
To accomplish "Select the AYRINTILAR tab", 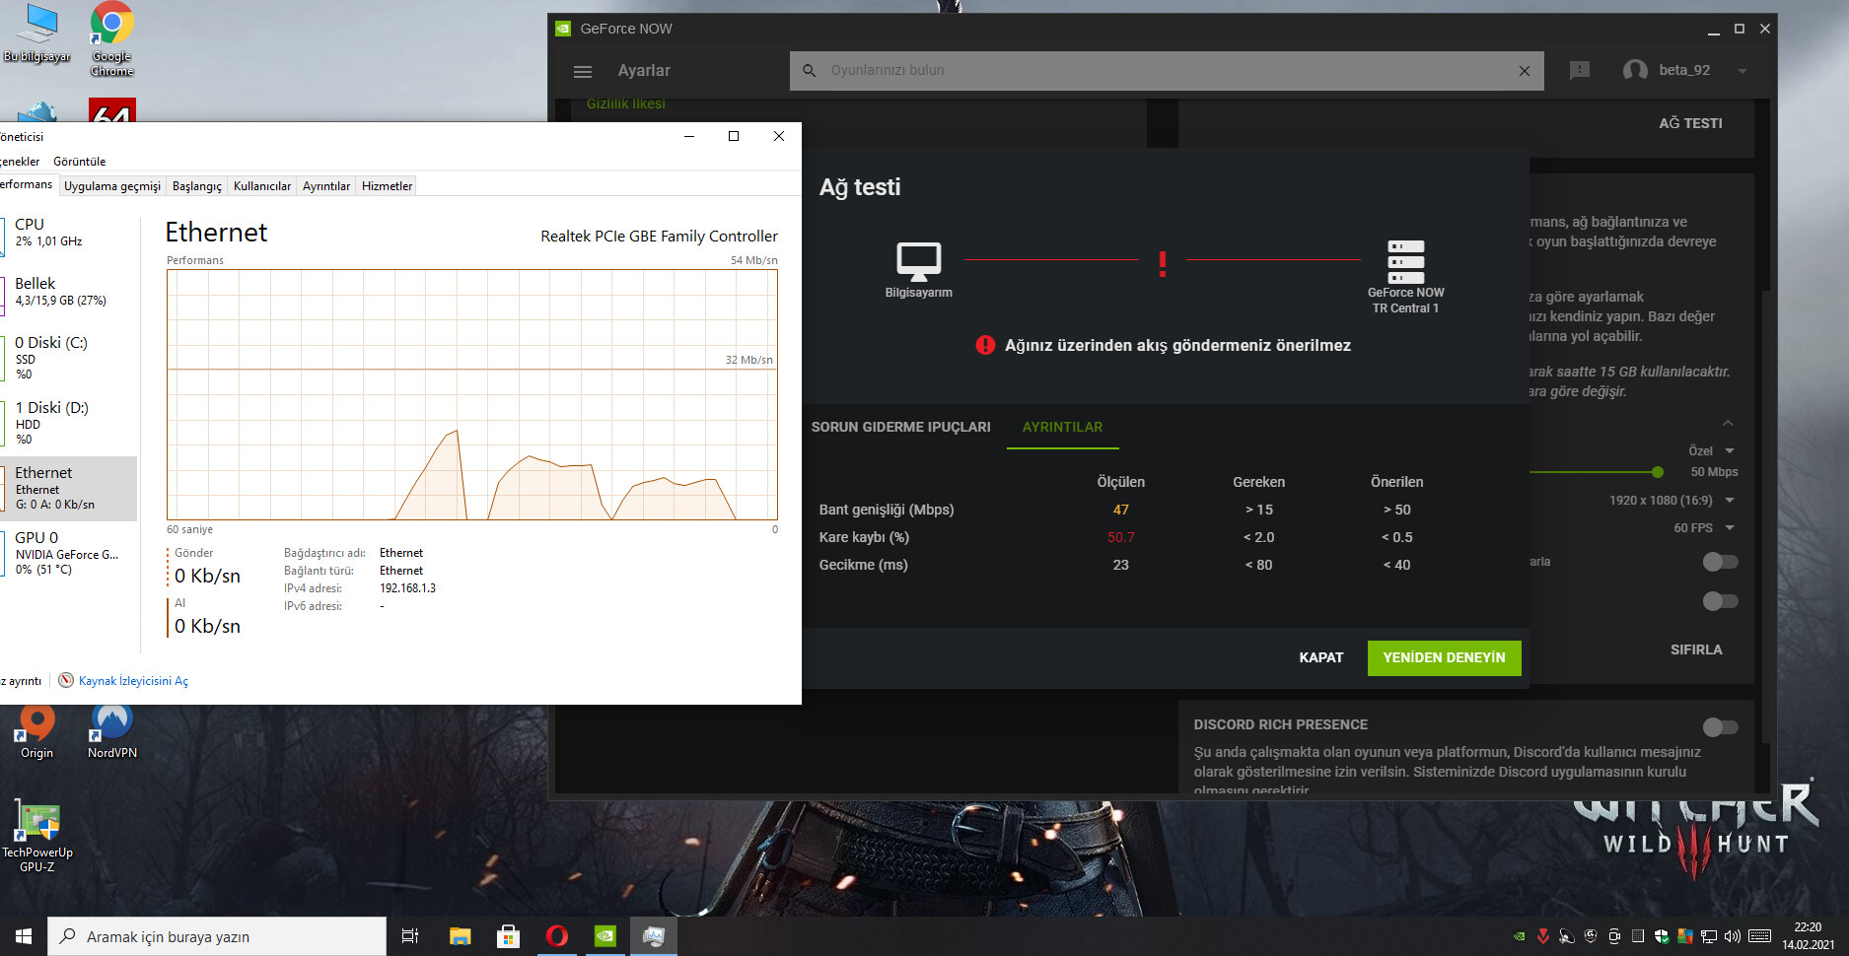I will point(1062,427).
